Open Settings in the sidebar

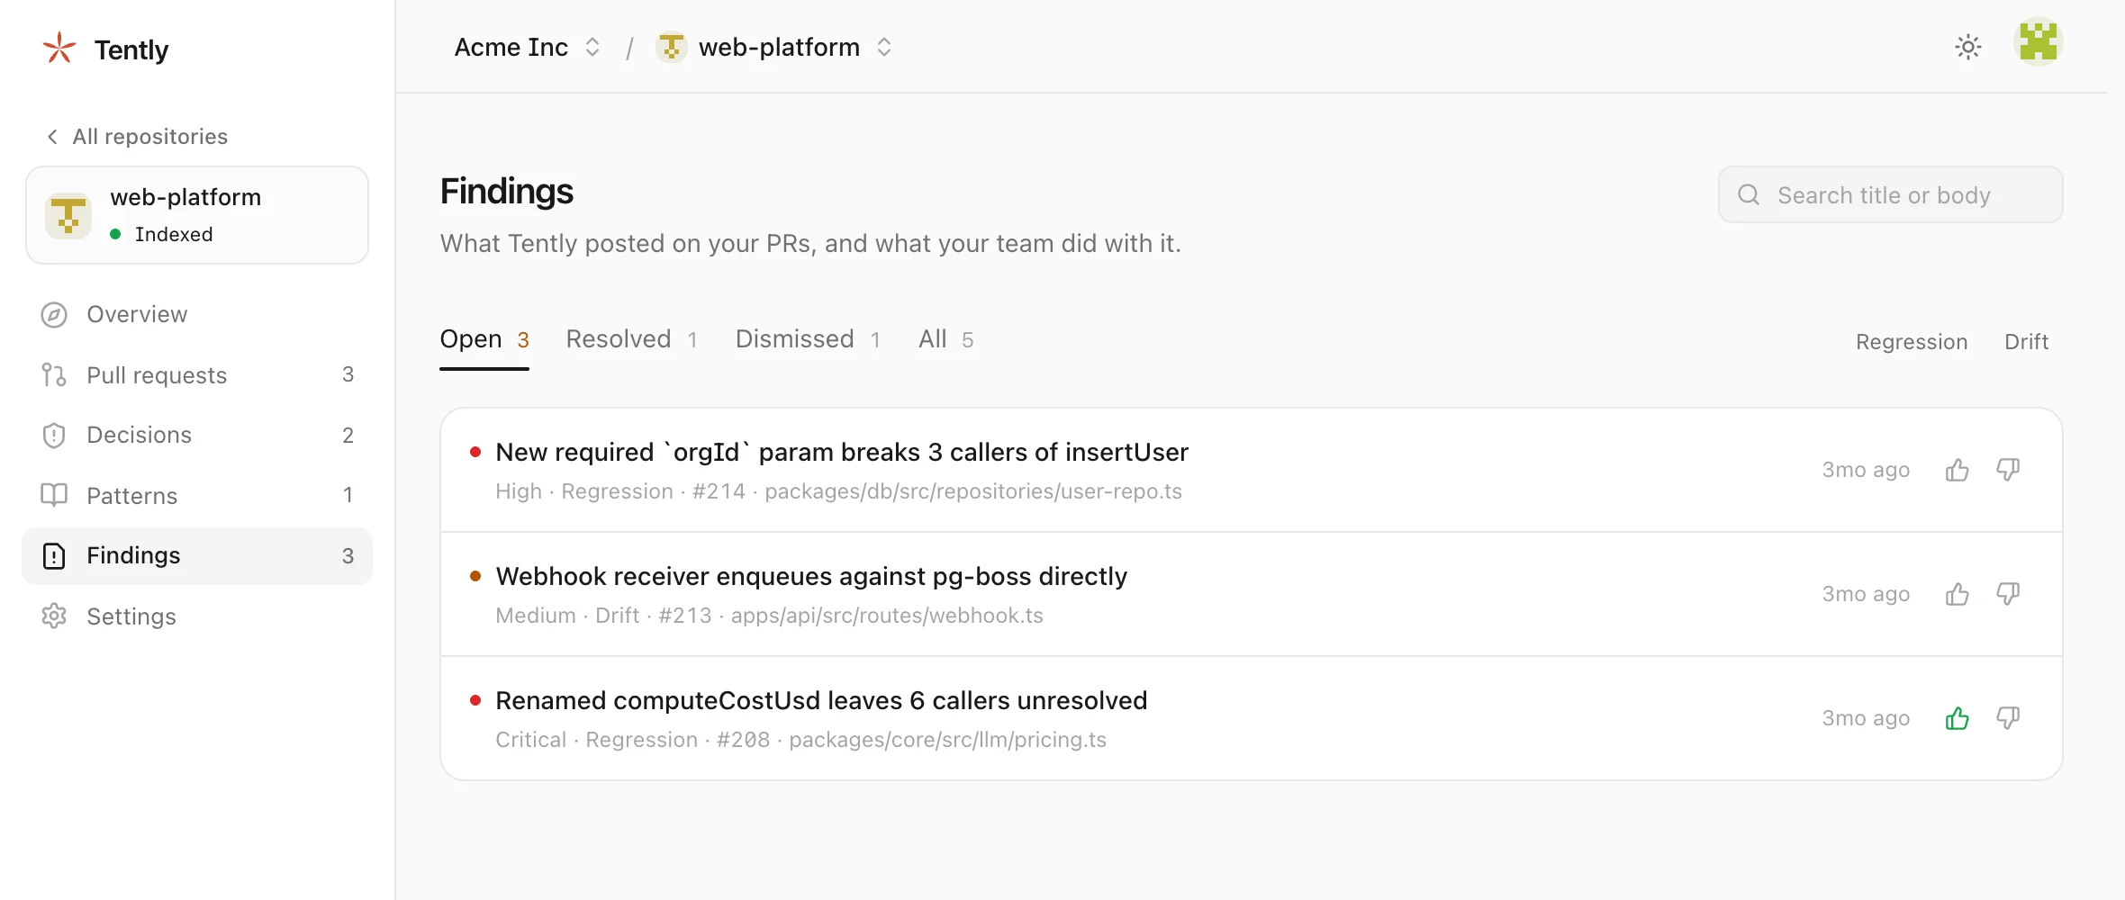(x=196, y=616)
